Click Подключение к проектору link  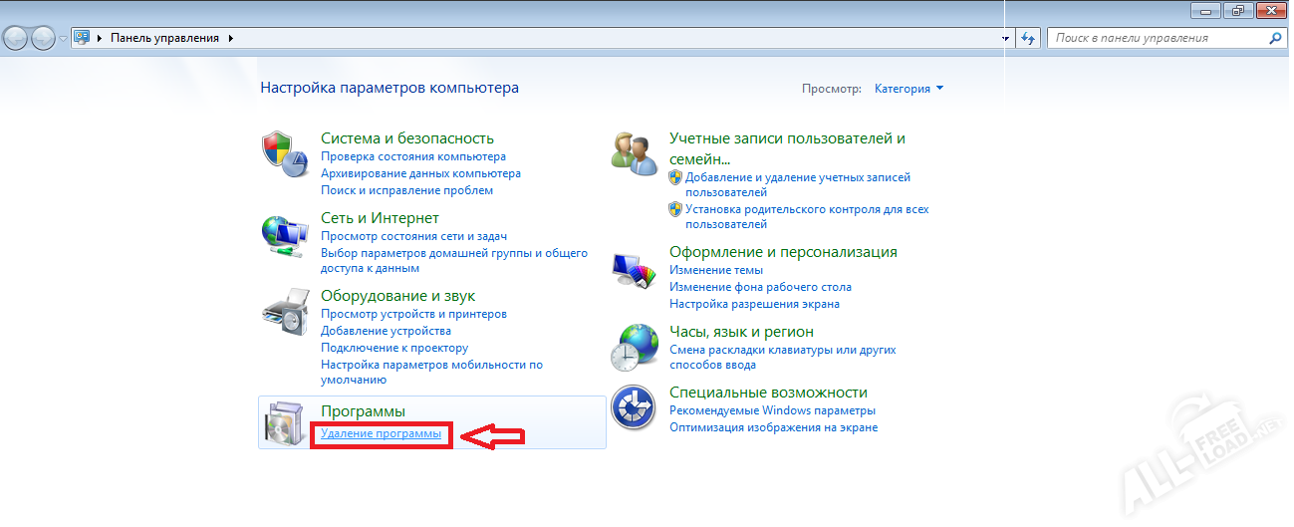(x=394, y=348)
